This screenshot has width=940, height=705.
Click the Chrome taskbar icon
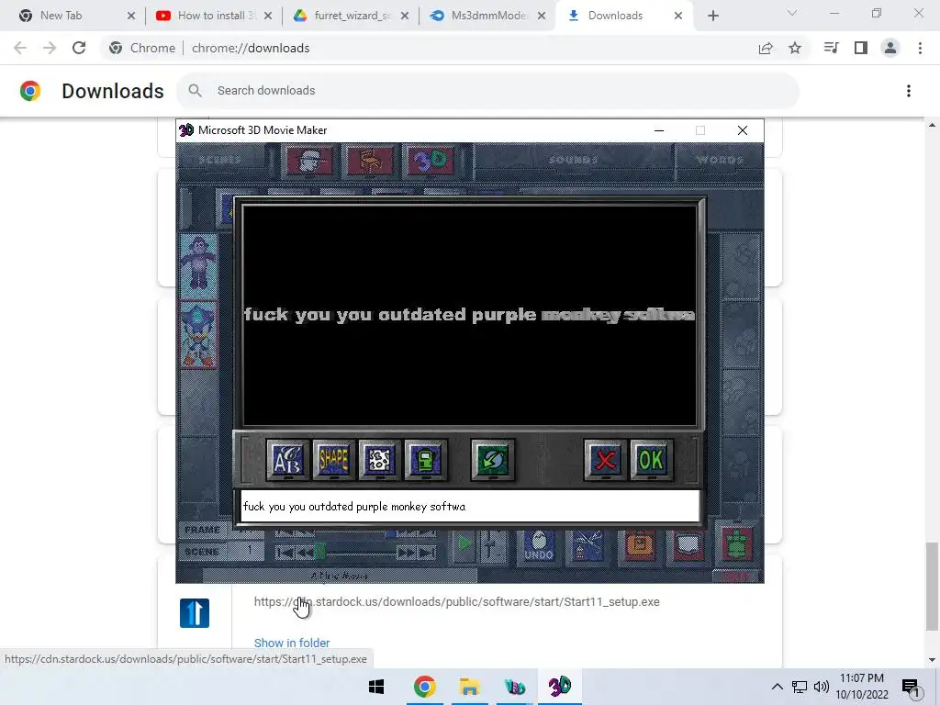[424, 687]
